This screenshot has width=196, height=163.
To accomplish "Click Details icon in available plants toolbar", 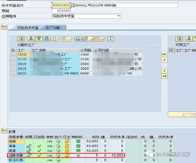I will (179, 39).
